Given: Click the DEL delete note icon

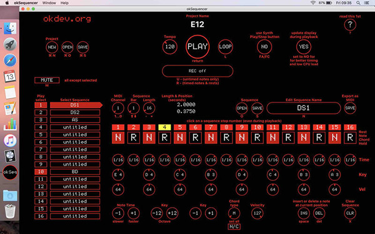Looking at the screenshot, I should [319, 213].
